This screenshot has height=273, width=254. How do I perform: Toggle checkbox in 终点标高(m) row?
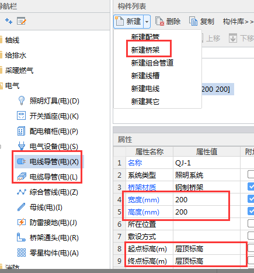tap(251, 260)
